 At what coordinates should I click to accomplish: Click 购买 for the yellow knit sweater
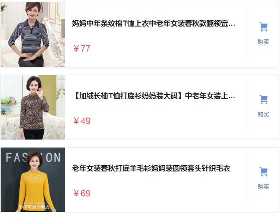point(263,187)
